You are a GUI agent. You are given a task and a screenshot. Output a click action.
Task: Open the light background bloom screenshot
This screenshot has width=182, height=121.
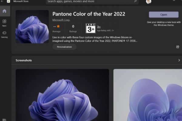(x=147, y=95)
